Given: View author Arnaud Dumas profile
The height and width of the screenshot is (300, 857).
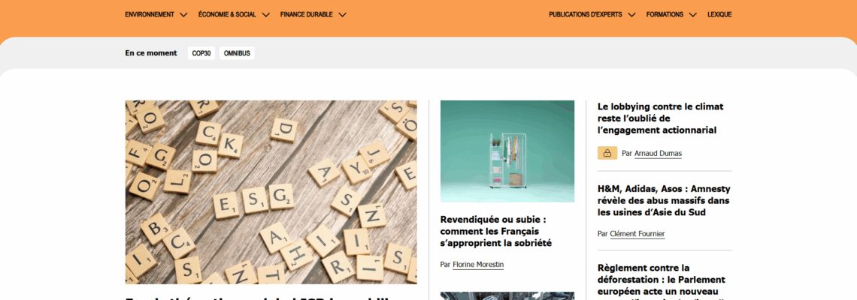Looking at the screenshot, I should coord(658,154).
